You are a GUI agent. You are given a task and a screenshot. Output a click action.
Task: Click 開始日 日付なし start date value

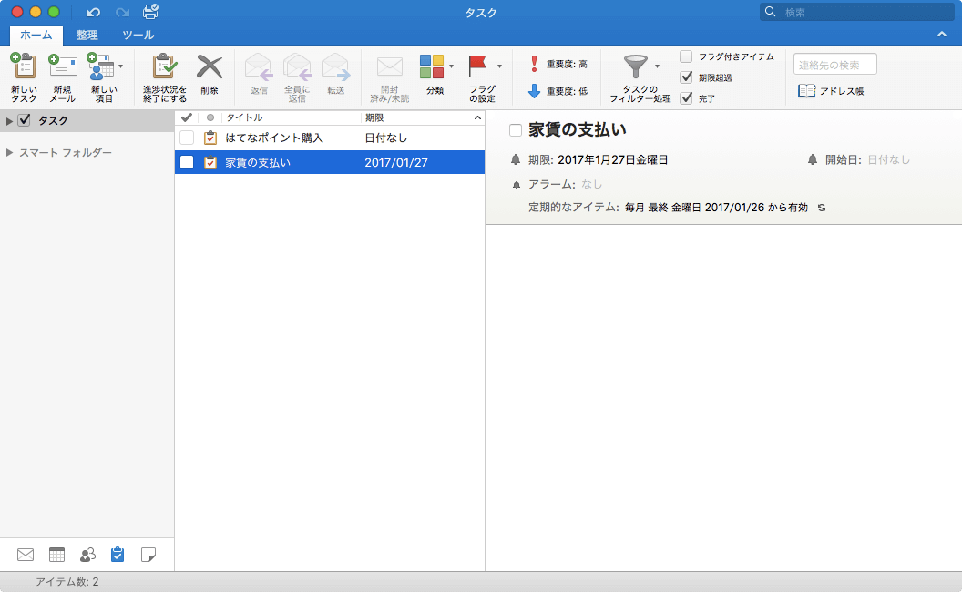pos(888,159)
